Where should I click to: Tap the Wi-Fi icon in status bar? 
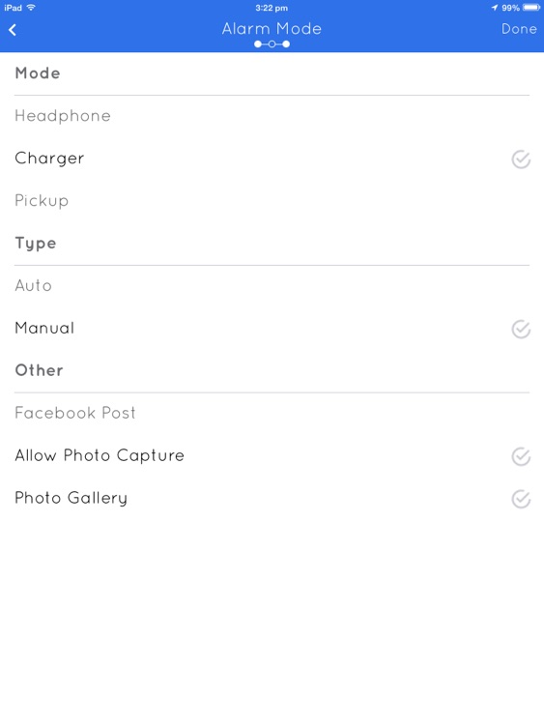tap(31, 8)
